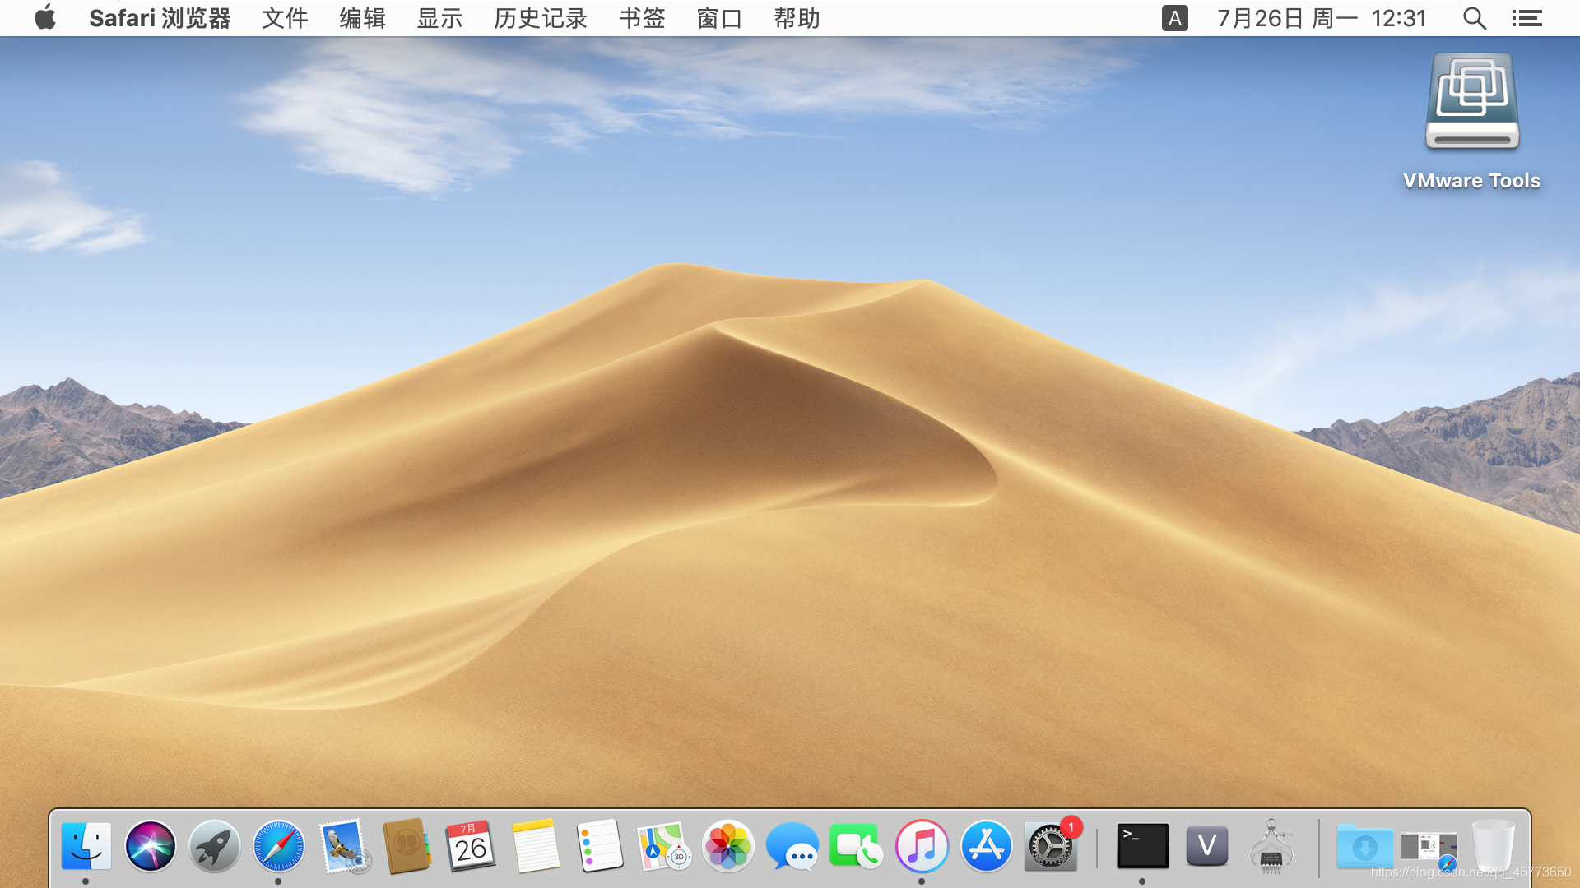Launch the Terminal app from Dock

[1142, 846]
